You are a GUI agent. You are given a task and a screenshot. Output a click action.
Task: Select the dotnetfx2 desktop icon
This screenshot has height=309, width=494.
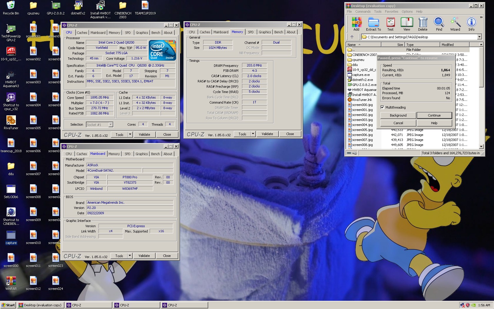(78, 8)
